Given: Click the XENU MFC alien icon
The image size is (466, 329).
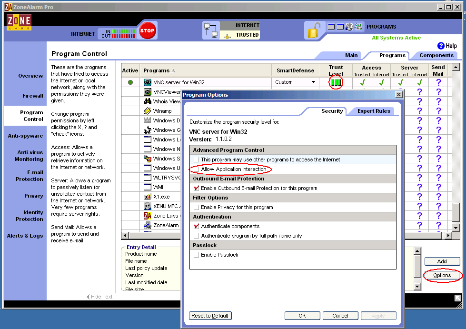Looking at the screenshot, I should click(148, 206).
